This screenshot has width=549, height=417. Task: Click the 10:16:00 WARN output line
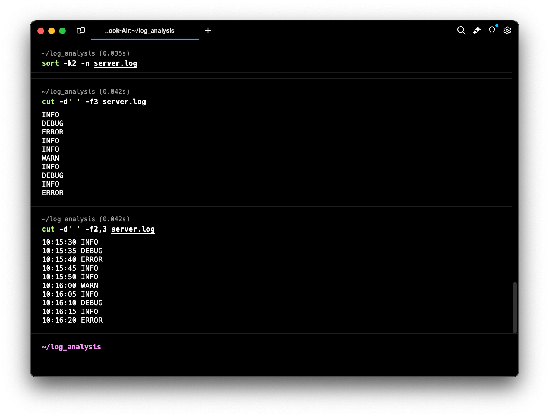pyautogui.click(x=70, y=286)
